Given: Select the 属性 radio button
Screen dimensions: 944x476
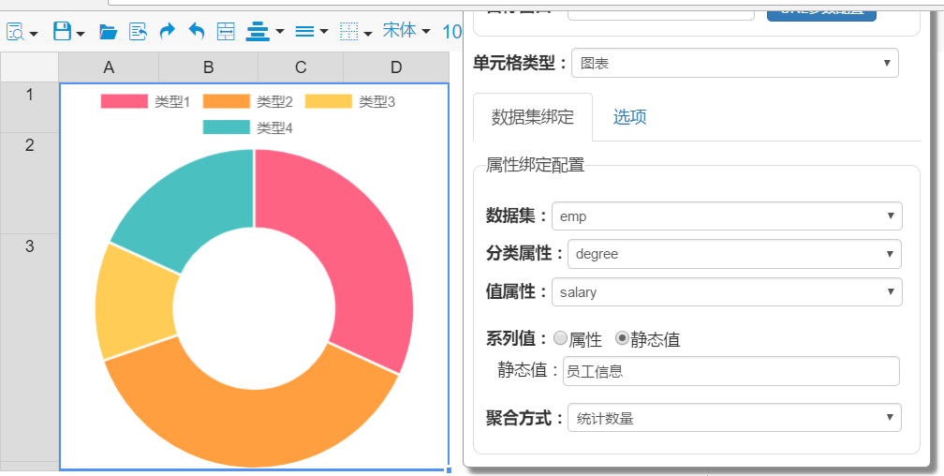Looking at the screenshot, I should [560, 338].
